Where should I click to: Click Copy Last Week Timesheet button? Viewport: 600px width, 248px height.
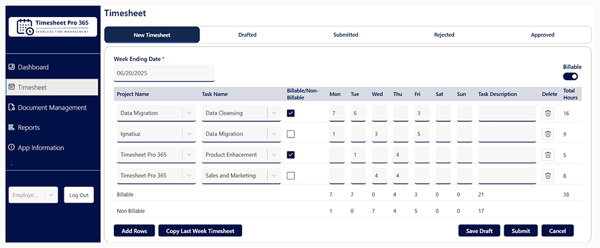200,231
